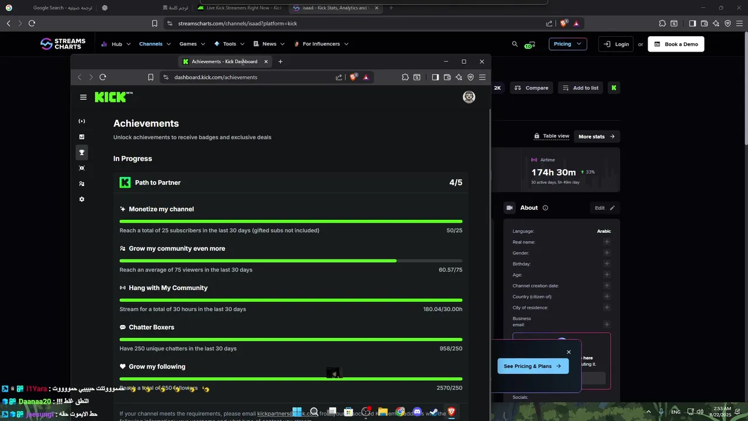Share the dashboard.kick.com page link

click(x=339, y=77)
